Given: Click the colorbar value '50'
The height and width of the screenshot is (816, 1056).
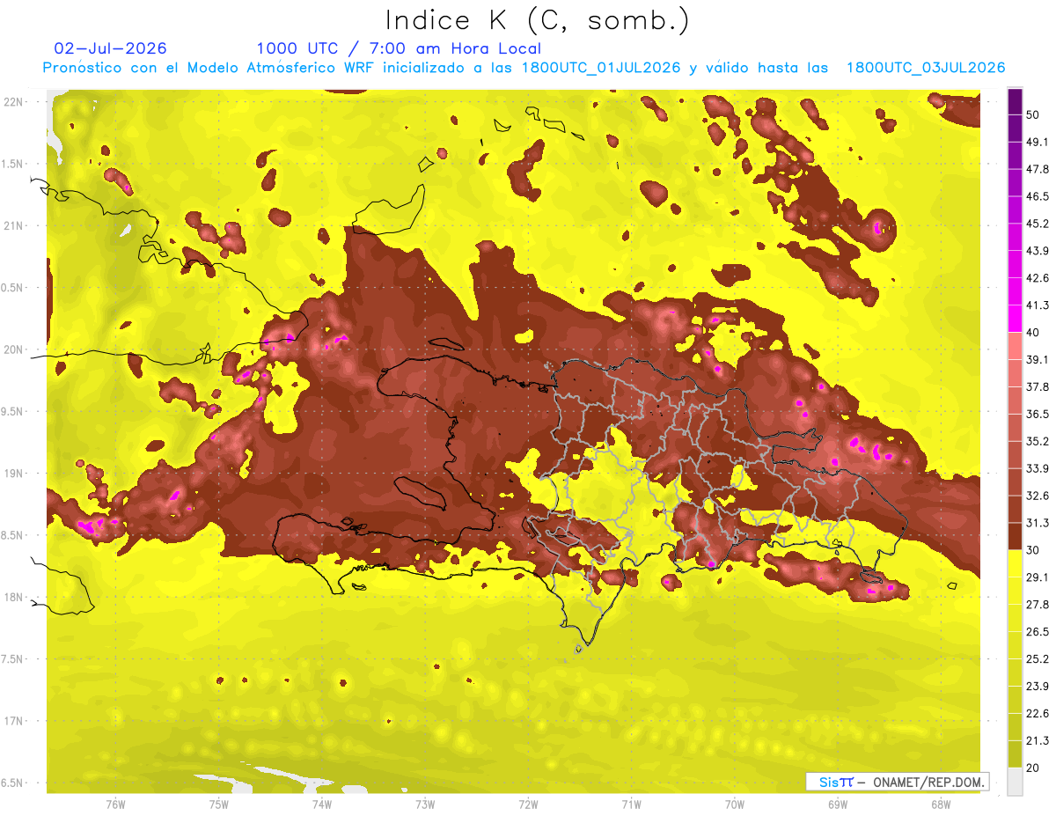Looking at the screenshot, I should coord(1033,114).
